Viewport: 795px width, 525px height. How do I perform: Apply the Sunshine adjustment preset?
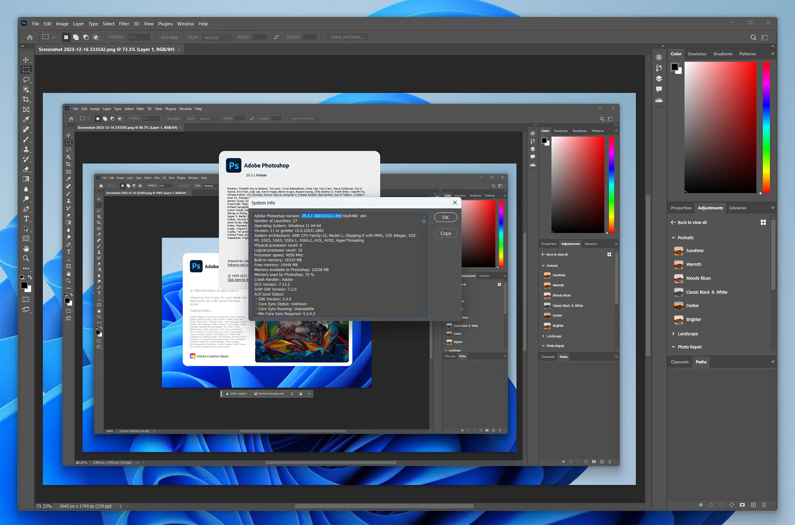(694, 251)
